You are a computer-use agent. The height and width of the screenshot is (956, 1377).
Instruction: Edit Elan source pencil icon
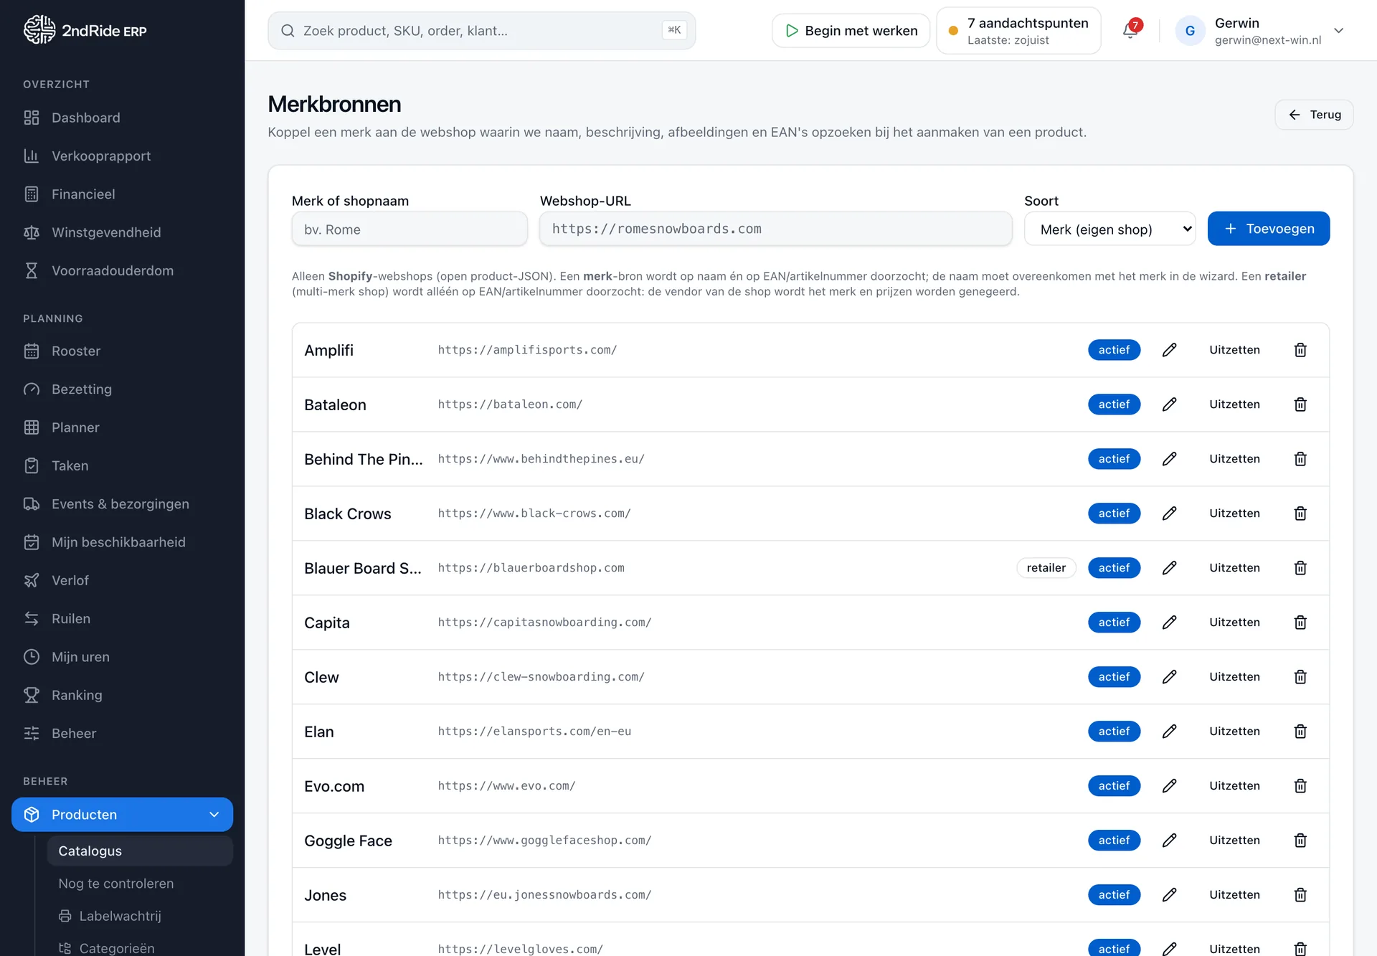tap(1169, 732)
